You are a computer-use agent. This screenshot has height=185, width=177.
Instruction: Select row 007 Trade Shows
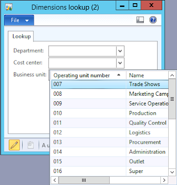(109, 84)
